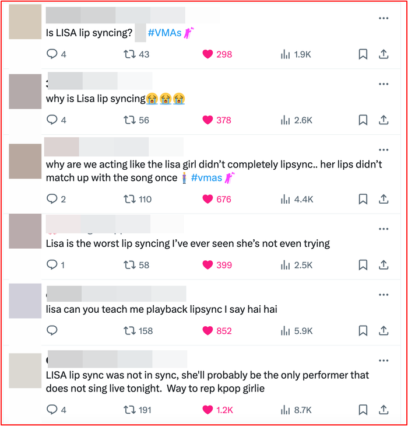Image resolution: width=408 pixels, height=426 pixels.
Task: Share the tweet with 399 likes
Action: [384, 265]
